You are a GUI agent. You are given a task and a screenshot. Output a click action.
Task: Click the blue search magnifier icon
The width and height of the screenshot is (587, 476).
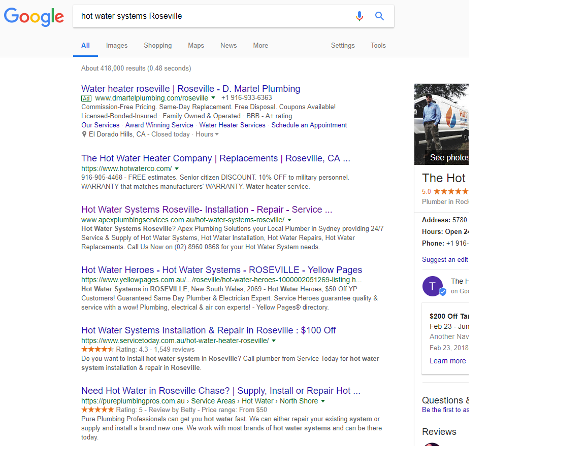pyautogui.click(x=379, y=16)
